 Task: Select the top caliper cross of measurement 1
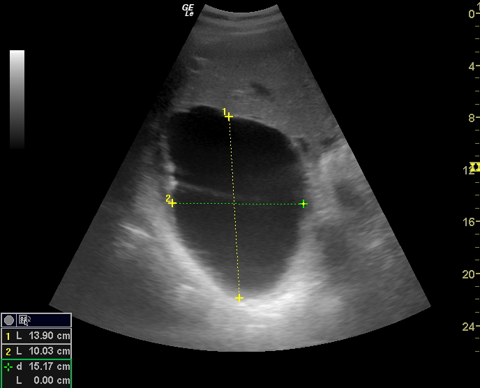[x=228, y=117]
